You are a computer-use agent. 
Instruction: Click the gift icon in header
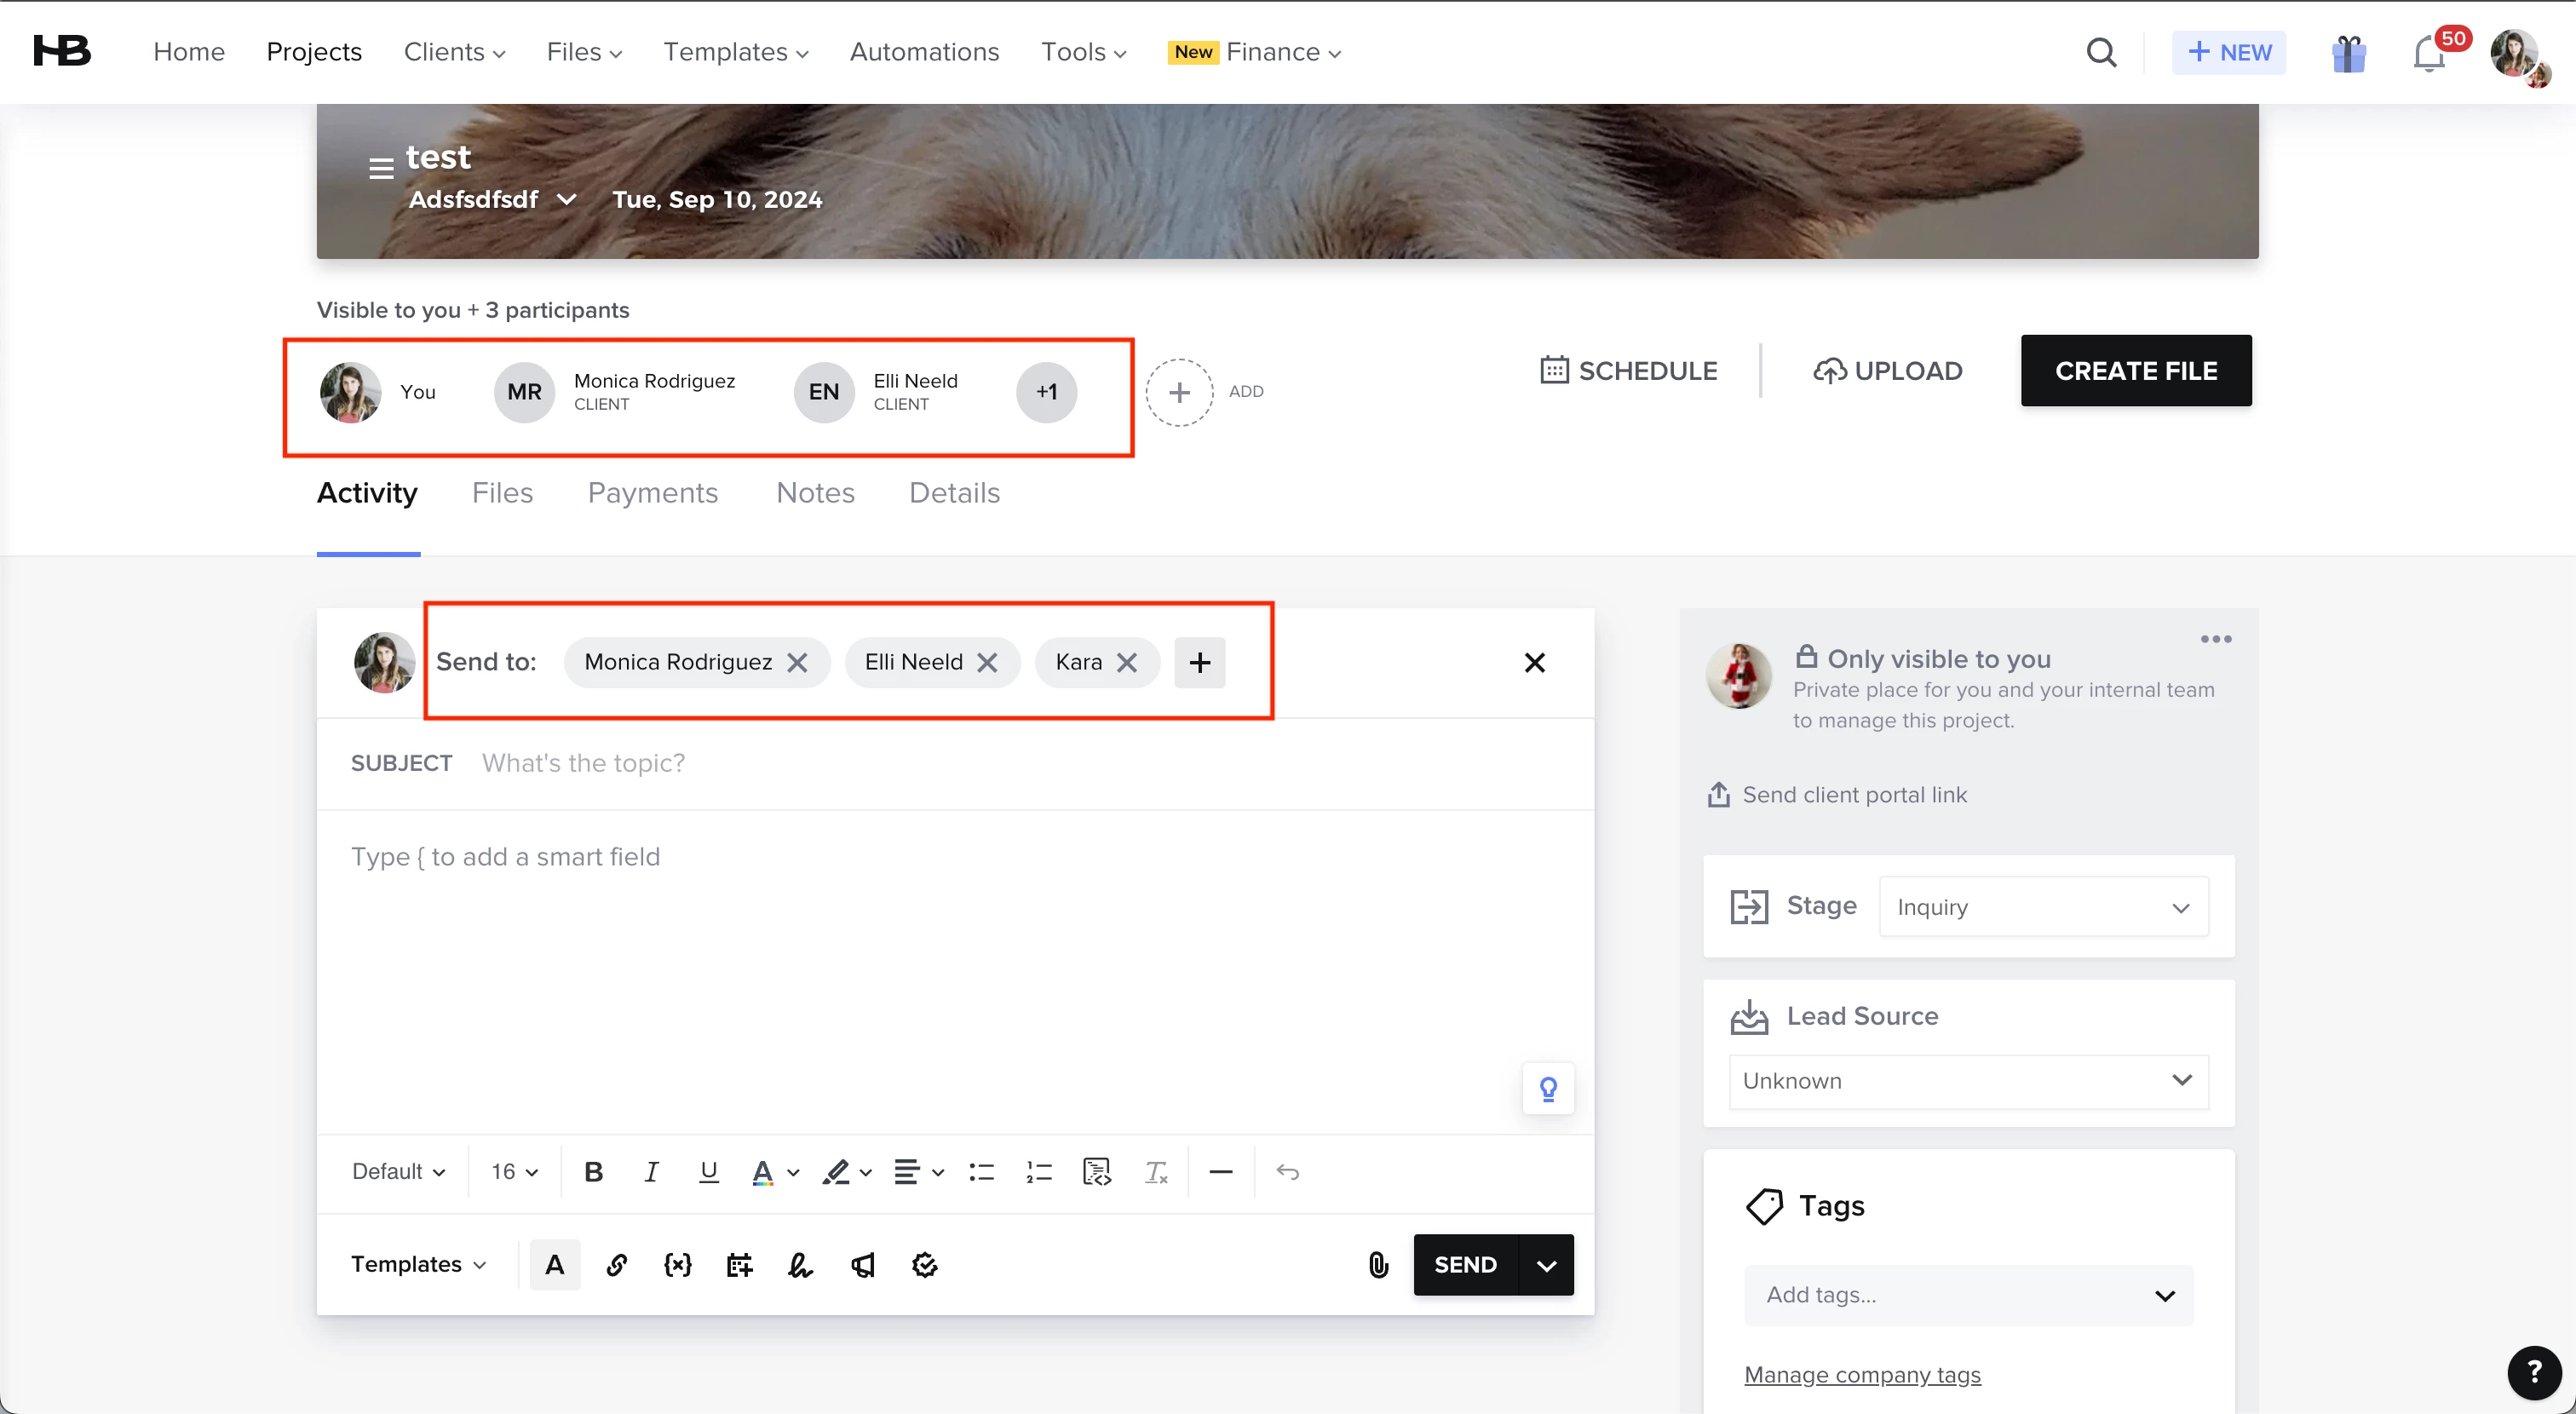click(2348, 54)
